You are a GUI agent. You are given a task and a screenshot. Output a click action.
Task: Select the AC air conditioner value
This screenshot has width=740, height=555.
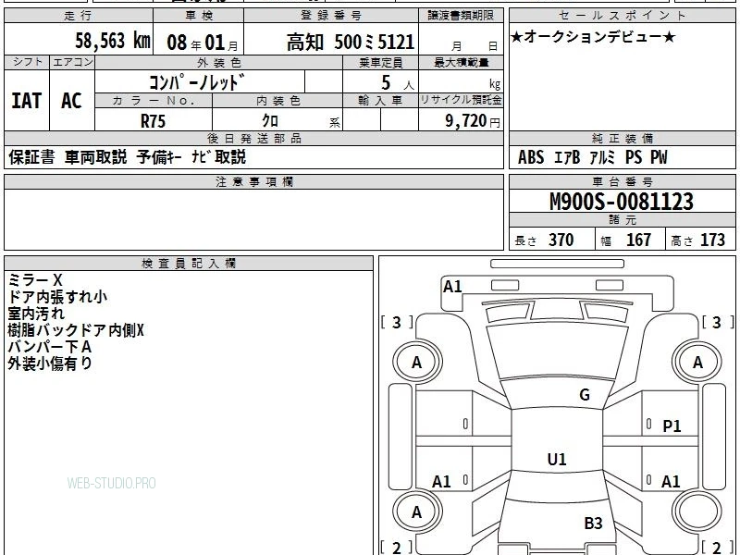point(72,101)
